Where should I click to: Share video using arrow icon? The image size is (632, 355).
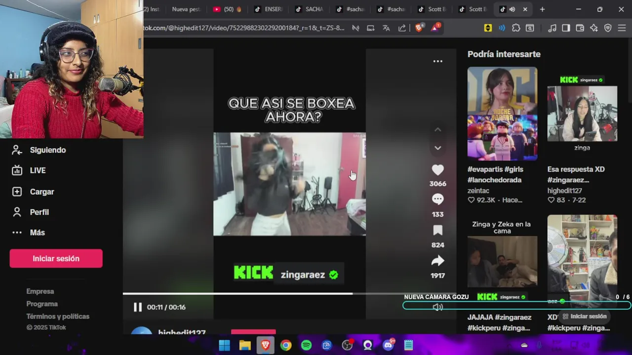tap(437, 261)
